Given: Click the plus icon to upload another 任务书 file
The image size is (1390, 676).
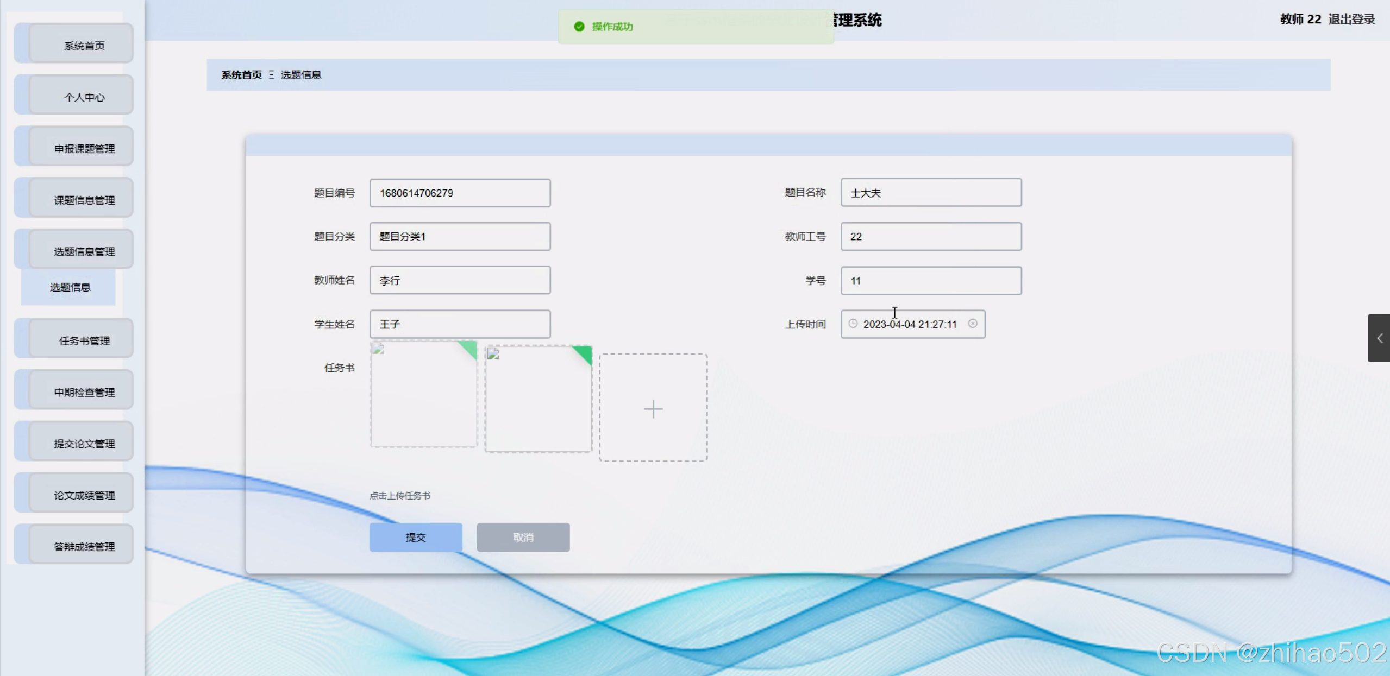Looking at the screenshot, I should tap(653, 409).
